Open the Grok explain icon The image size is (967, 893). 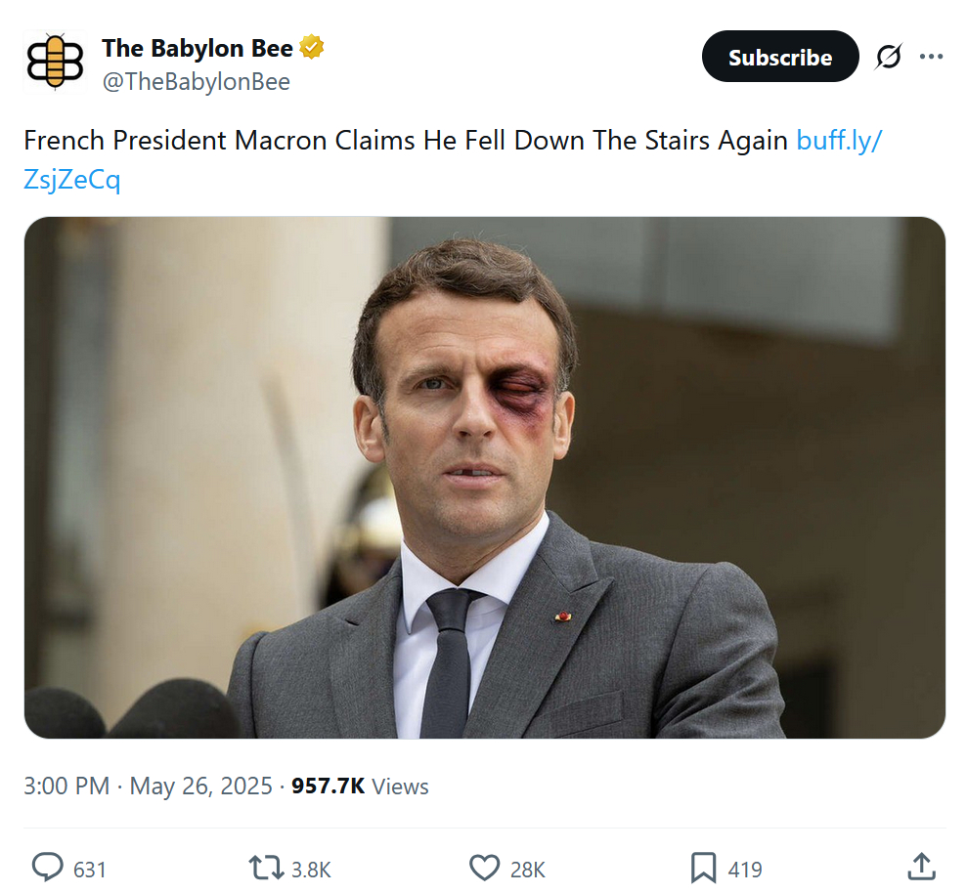[888, 58]
